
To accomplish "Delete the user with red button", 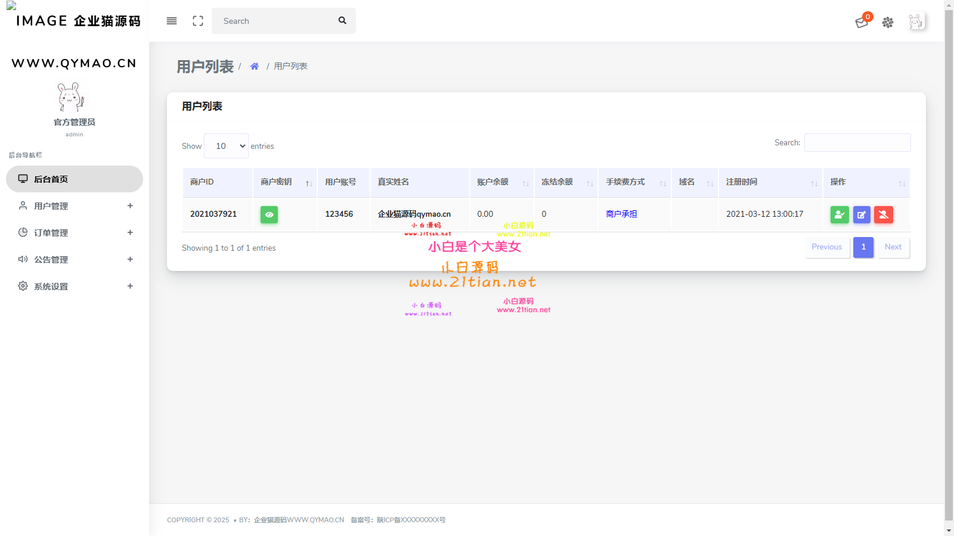I will point(884,214).
